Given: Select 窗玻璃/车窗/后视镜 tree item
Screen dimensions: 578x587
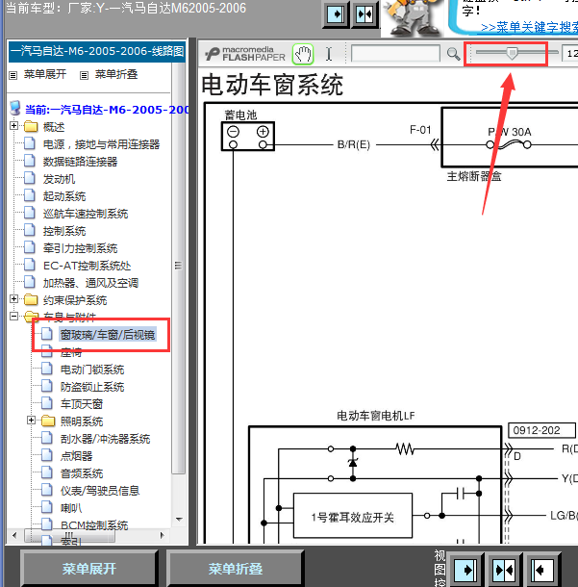Looking at the screenshot, I should tap(108, 334).
